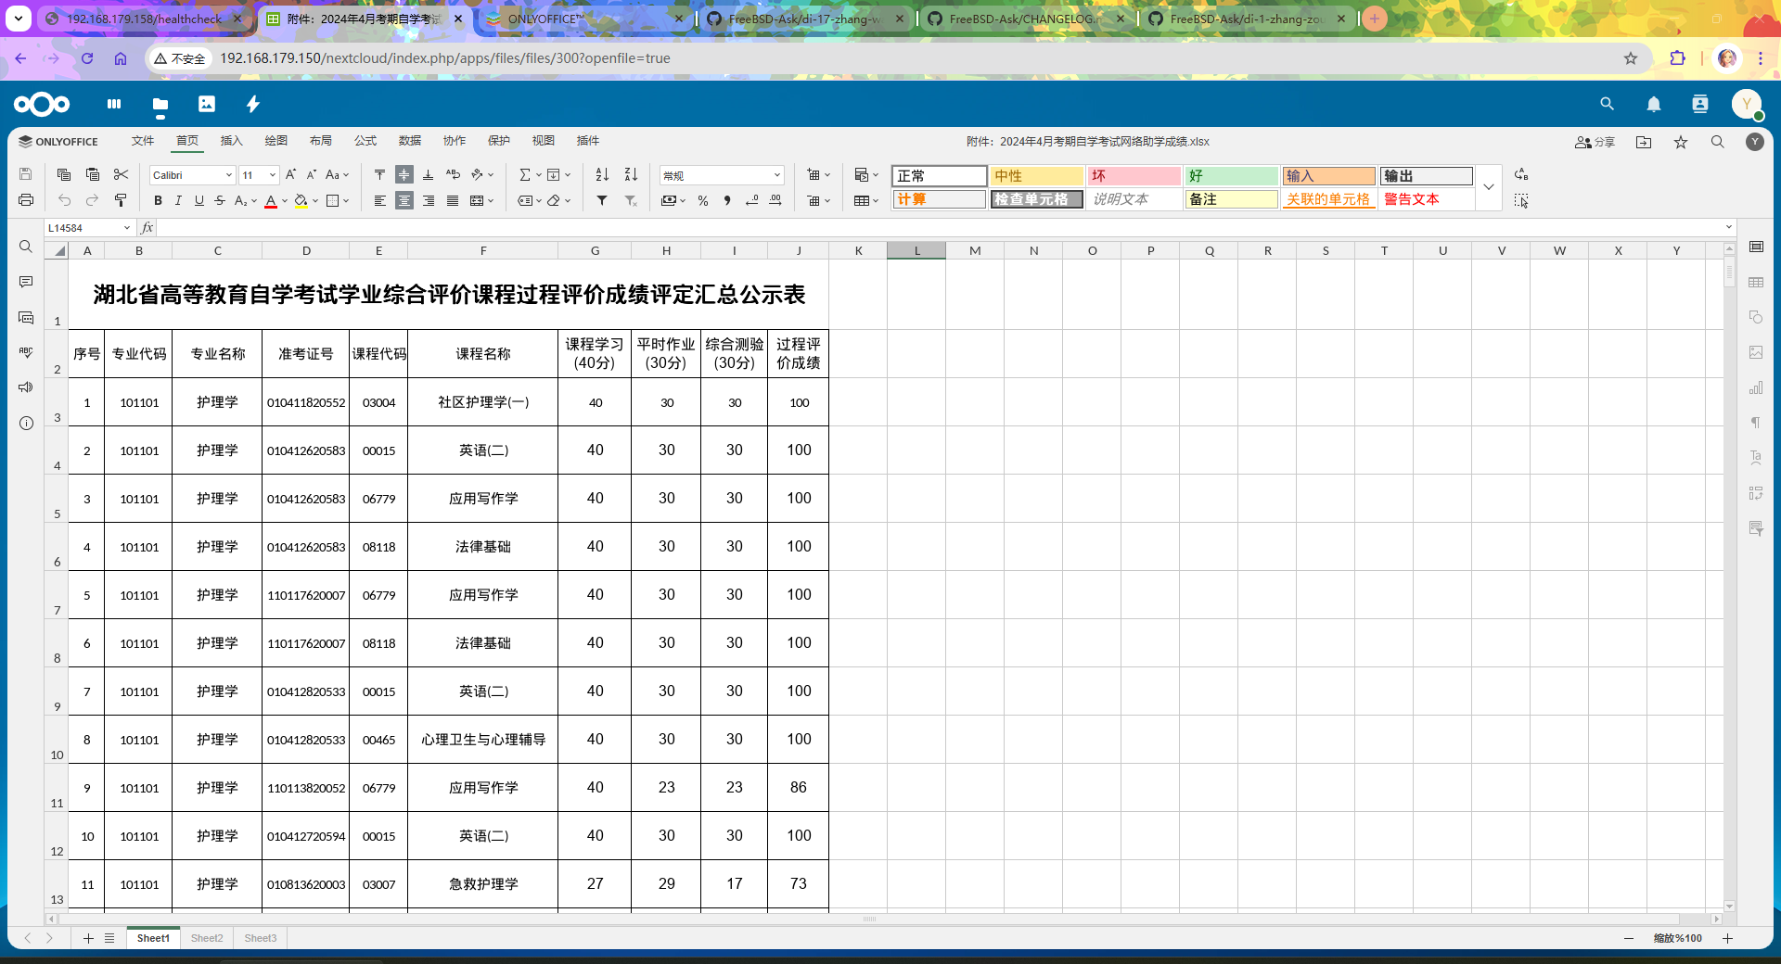Click the red font color button
Viewport: 1781px width, 964px height.
[271, 200]
